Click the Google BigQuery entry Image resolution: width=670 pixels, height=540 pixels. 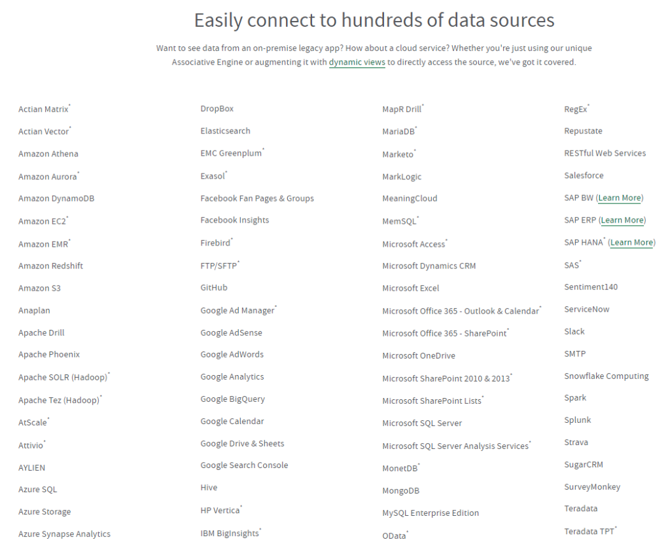[x=232, y=399]
